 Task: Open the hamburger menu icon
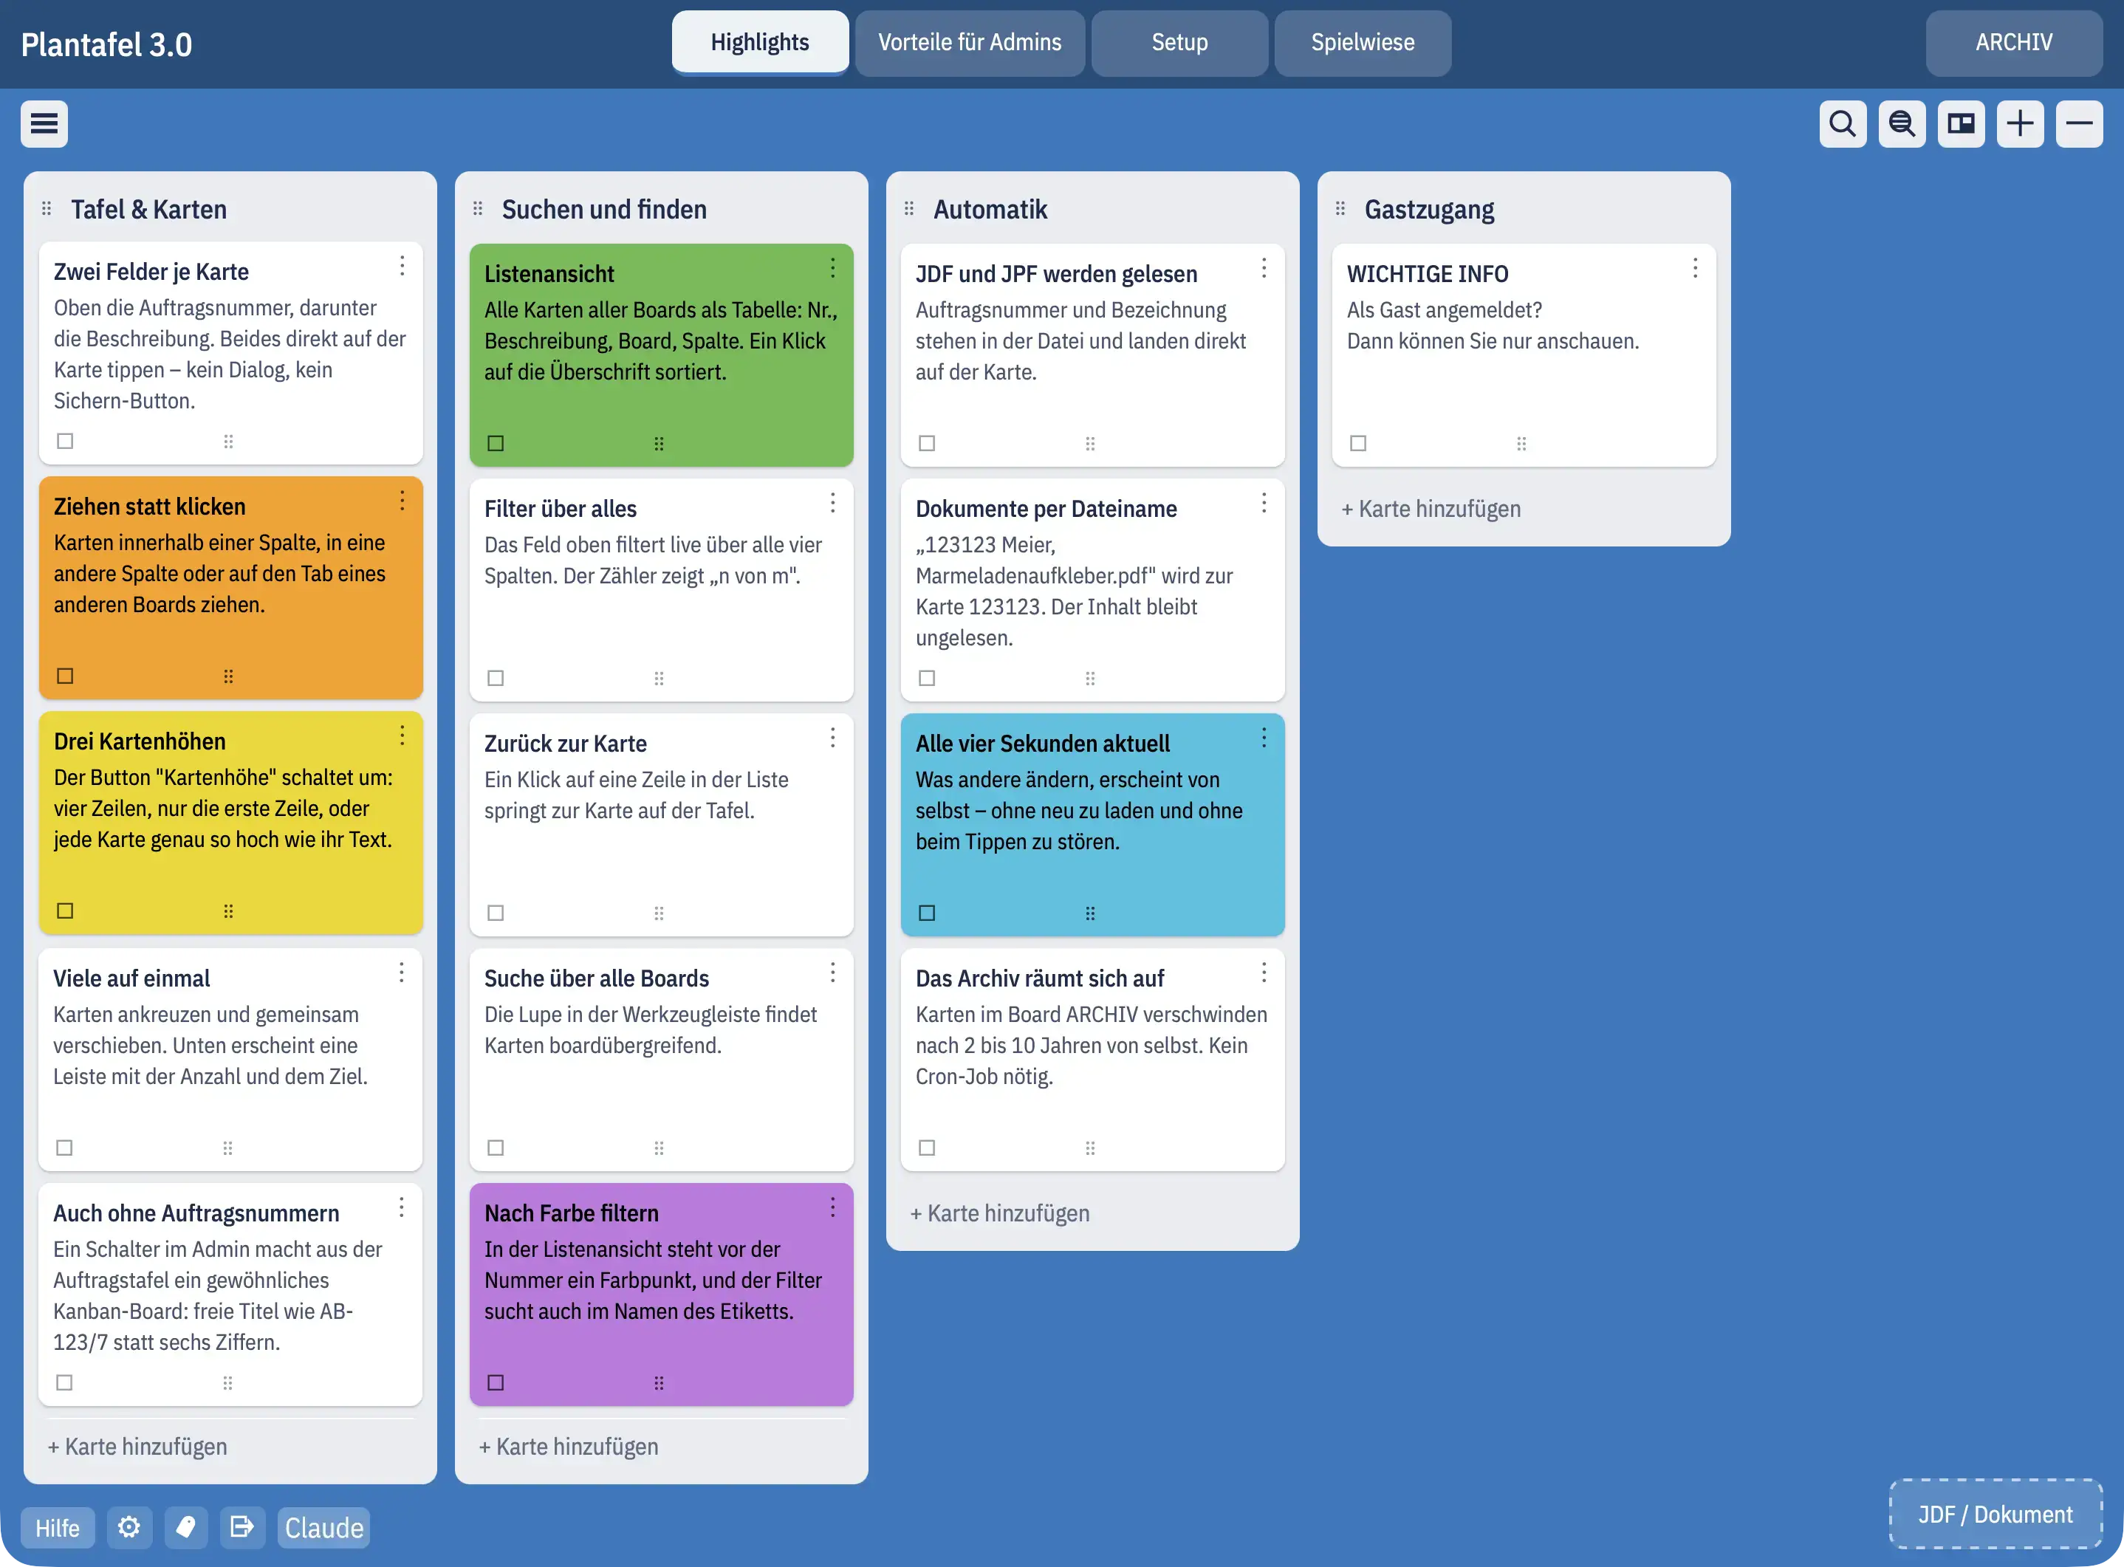tap(44, 123)
